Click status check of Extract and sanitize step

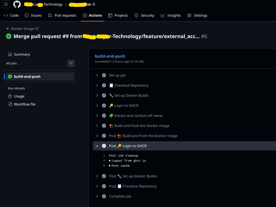104,116
